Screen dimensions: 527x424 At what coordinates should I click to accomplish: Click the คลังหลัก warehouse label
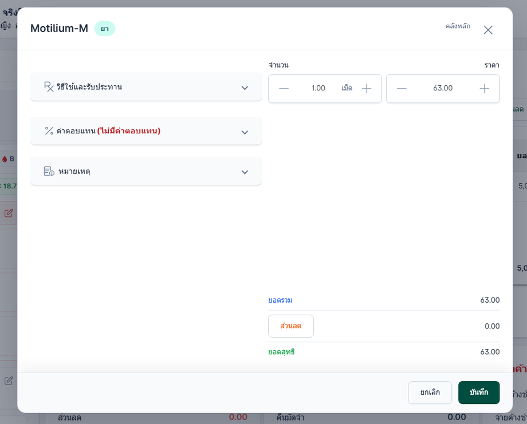tap(458, 26)
